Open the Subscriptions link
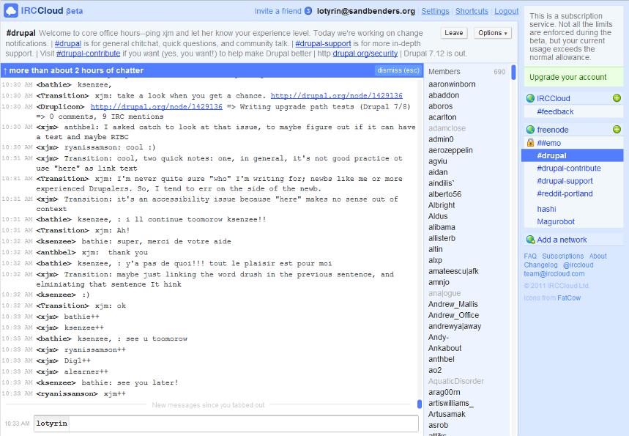629x436 pixels. [563, 256]
